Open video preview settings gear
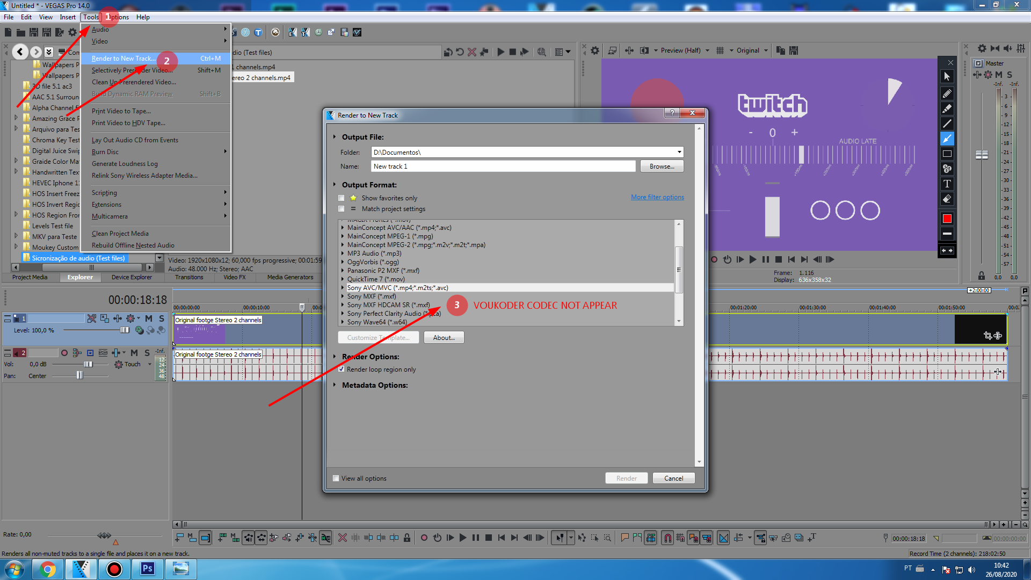 tap(595, 50)
